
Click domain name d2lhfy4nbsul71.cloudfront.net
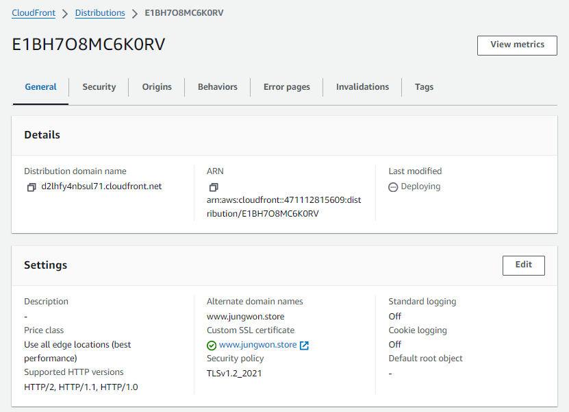coord(101,186)
